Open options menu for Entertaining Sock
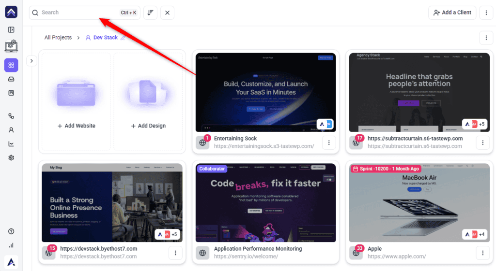Viewport: 496px width, 271px height. tap(329, 143)
